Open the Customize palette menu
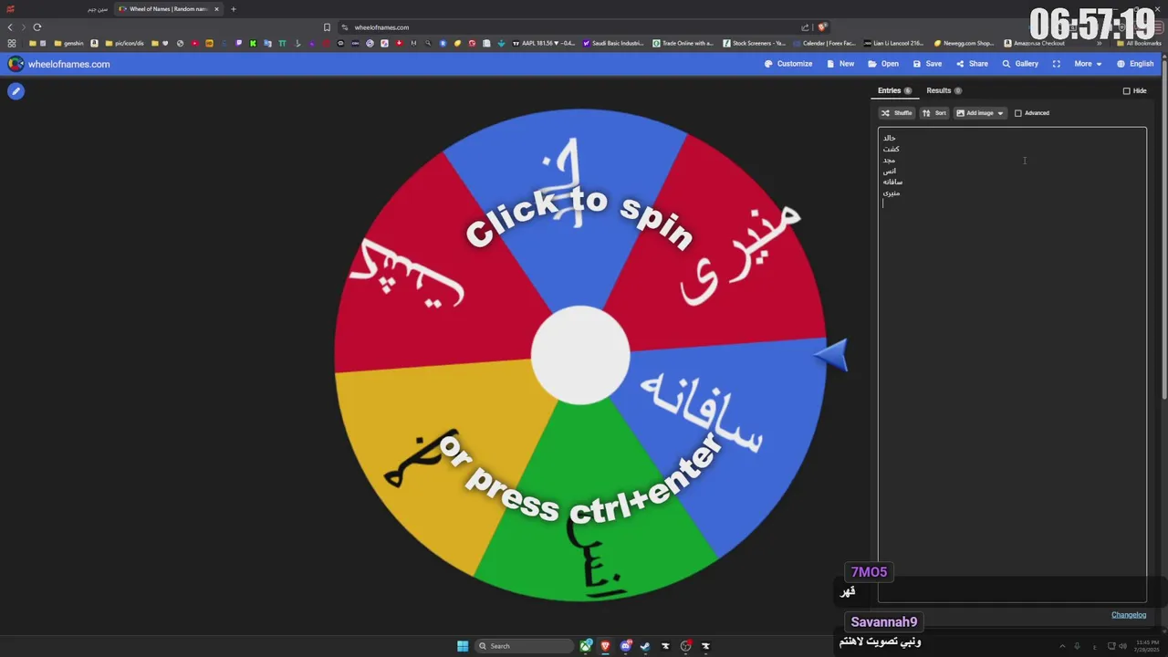Image resolution: width=1168 pixels, height=657 pixels. click(788, 64)
